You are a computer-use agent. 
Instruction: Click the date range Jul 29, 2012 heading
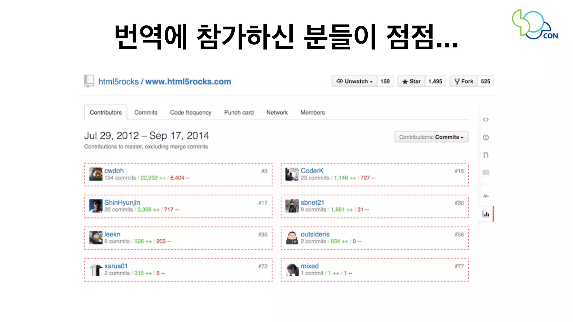point(147,136)
